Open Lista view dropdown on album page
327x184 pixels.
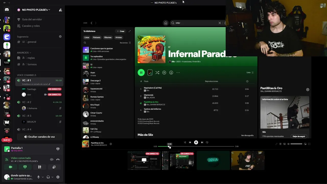coord(250,73)
